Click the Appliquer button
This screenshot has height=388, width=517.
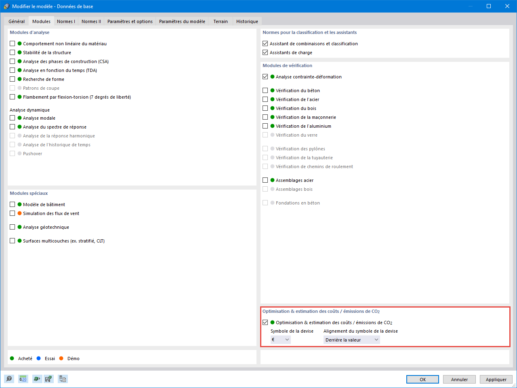click(496, 379)
